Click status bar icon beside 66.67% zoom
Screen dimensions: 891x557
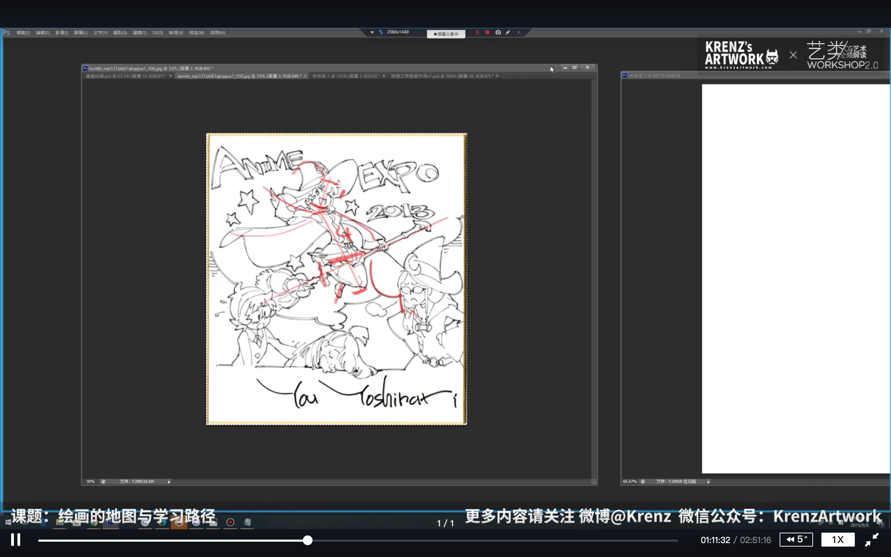point(643,481)
